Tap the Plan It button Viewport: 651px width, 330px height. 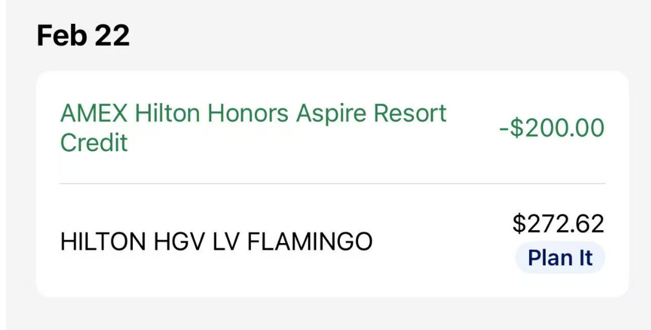pos(560,258)
